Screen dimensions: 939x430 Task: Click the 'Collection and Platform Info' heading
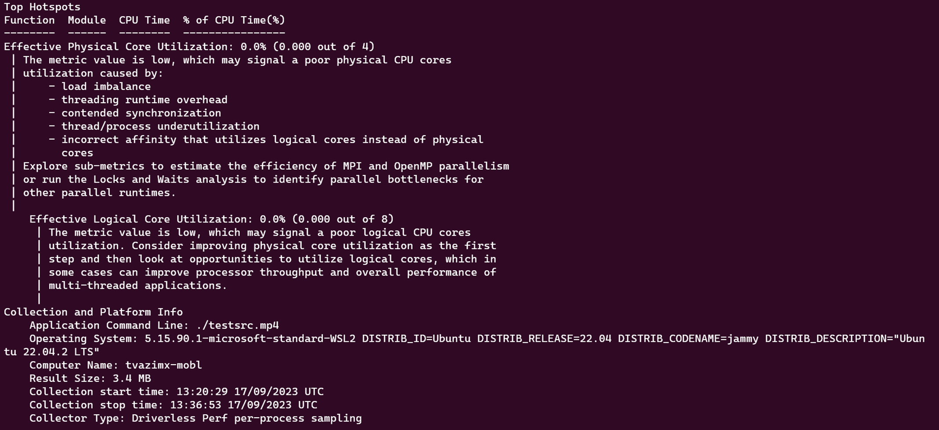[93, 312]
